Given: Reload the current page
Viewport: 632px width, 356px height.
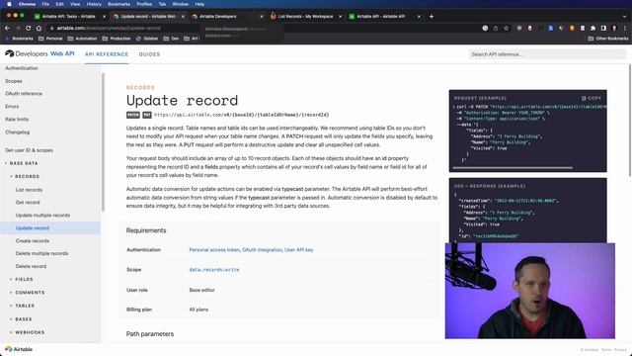Looking at the screenshot, I should pyautogui.click(x=29, y=29).
